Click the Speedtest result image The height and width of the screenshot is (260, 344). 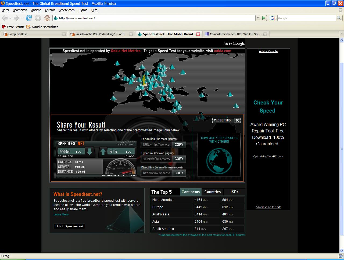[x=96, y=159]
